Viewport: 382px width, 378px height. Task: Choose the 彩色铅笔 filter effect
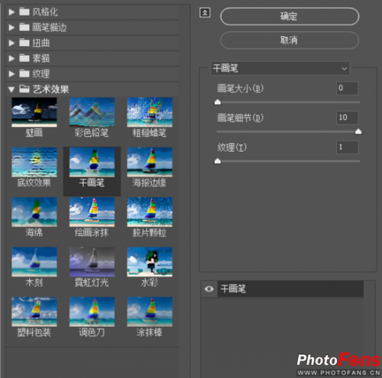(x=92, y=112)
